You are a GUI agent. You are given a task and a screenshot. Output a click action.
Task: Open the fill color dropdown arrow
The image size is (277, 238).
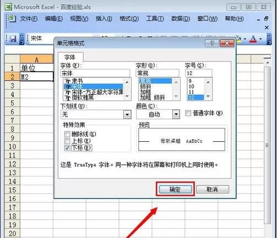(245, 39)
